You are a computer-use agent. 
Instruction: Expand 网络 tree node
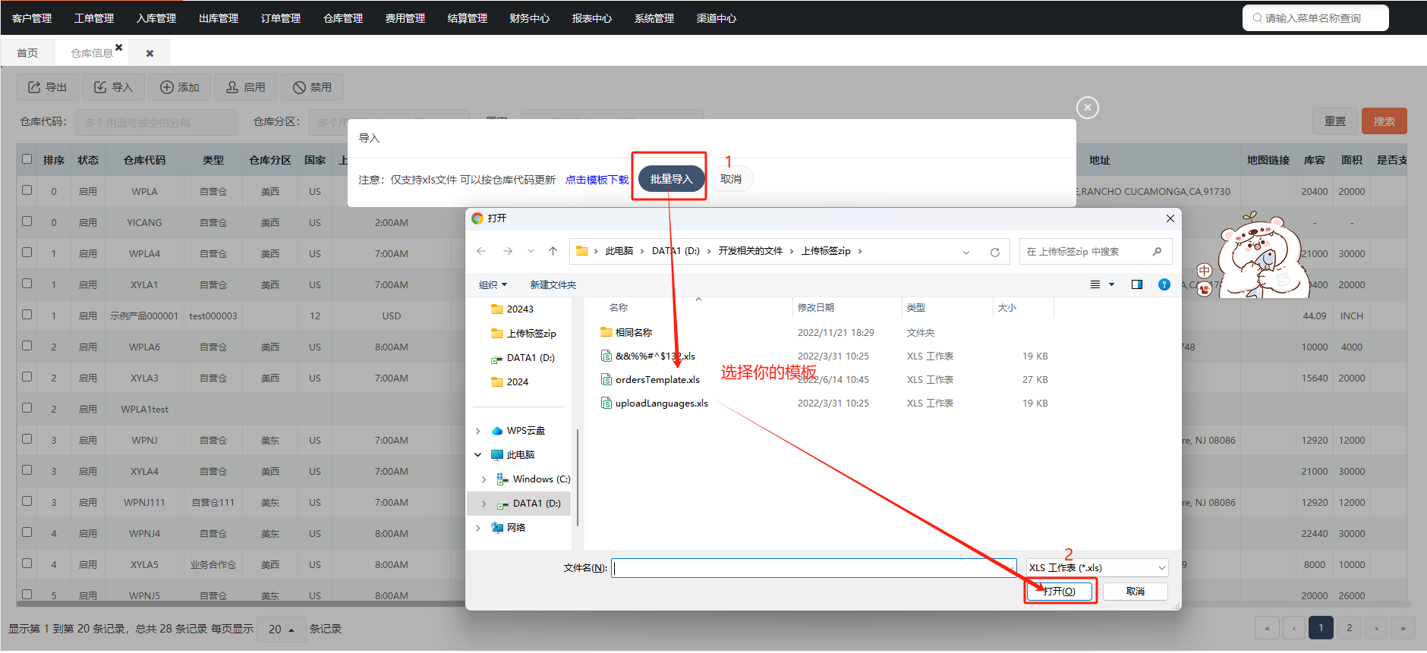(x=477, y=528)
